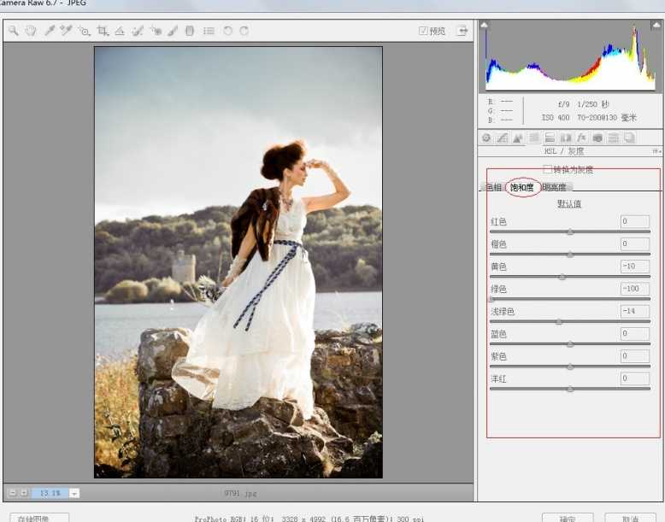Enable the 转换为灰度 checkbox
The image size is (665, 522).
(547, 169)
